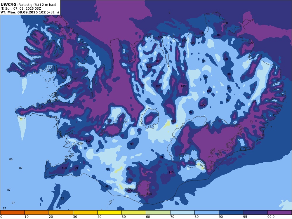Click the 30–40 golden legend swatch

pyautogui.click(x=85, y=213)
